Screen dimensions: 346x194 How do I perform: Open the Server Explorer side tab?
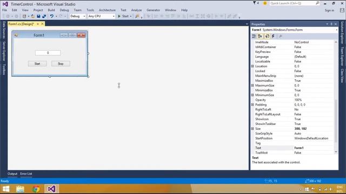point(4,51)
